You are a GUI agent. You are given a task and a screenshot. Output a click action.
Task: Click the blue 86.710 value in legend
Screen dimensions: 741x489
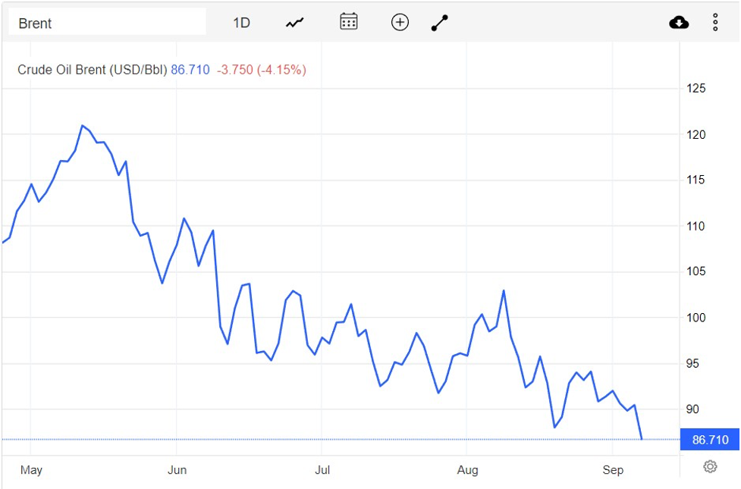click(190, 70)
